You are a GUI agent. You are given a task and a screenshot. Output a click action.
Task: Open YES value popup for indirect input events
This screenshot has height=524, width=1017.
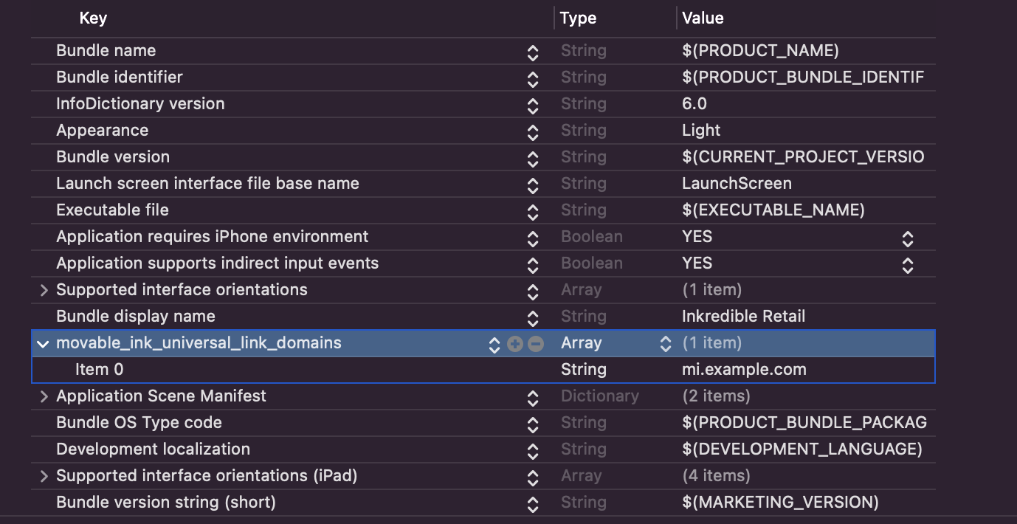[x=908, y=265]
